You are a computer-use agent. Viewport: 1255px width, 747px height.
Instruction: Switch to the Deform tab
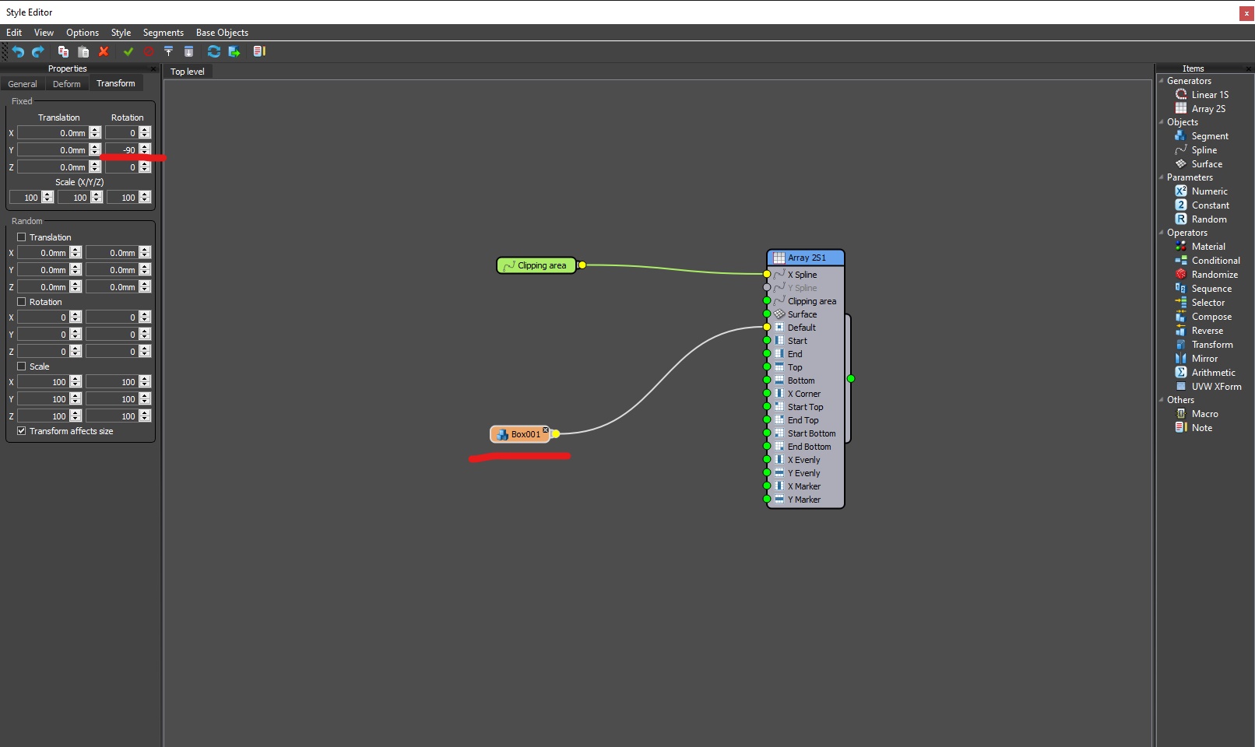67,84
